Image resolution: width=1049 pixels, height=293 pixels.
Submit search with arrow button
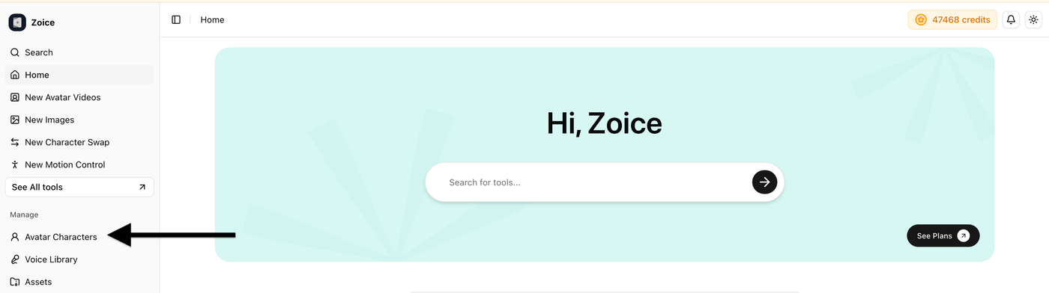point(764,182)
